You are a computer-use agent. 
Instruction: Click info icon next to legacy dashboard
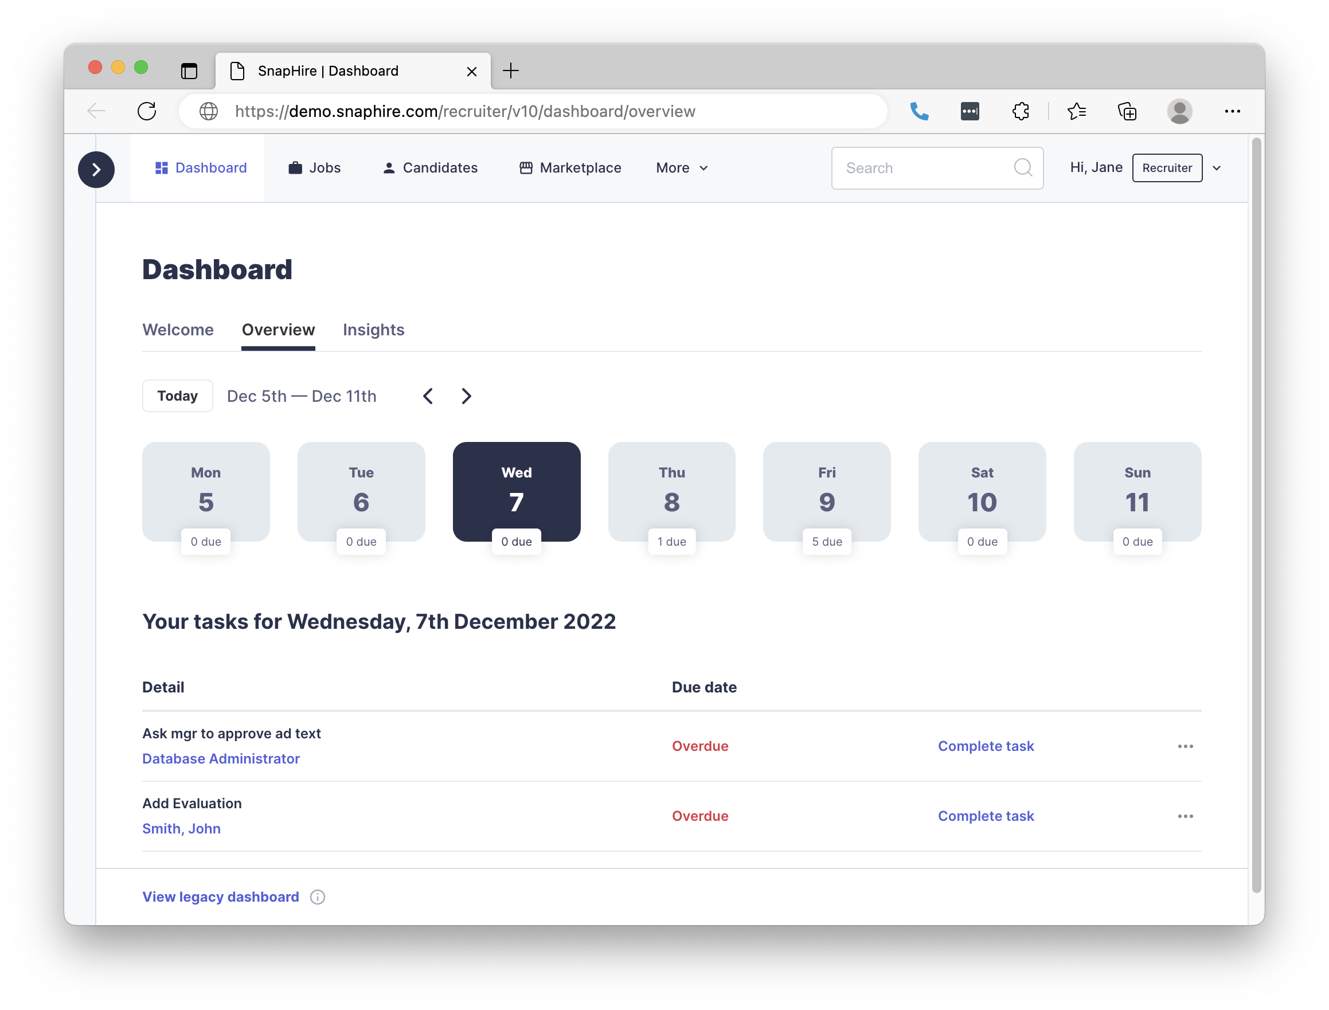pyautogui.click(x=318, y=897)
